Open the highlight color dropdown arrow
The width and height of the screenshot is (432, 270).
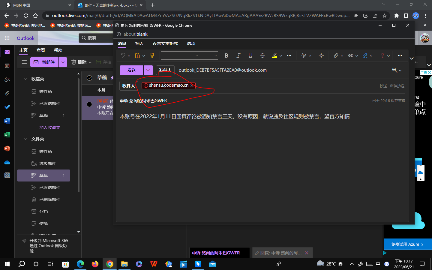(x=281, y=56)
